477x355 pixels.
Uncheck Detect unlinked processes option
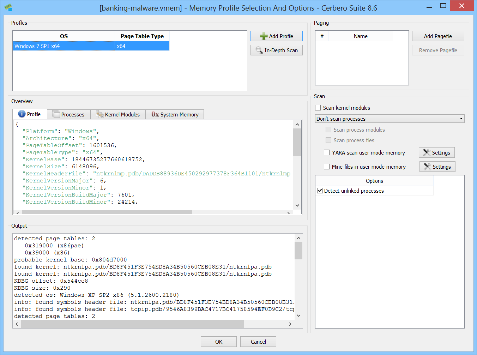(320, 191)
